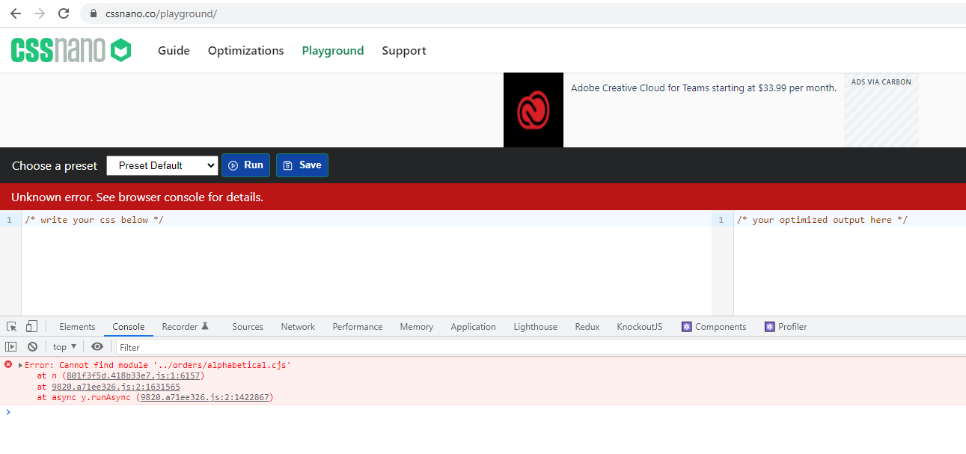Open the KnockoutJS tab
966x454 pixels.
(640, 327)
